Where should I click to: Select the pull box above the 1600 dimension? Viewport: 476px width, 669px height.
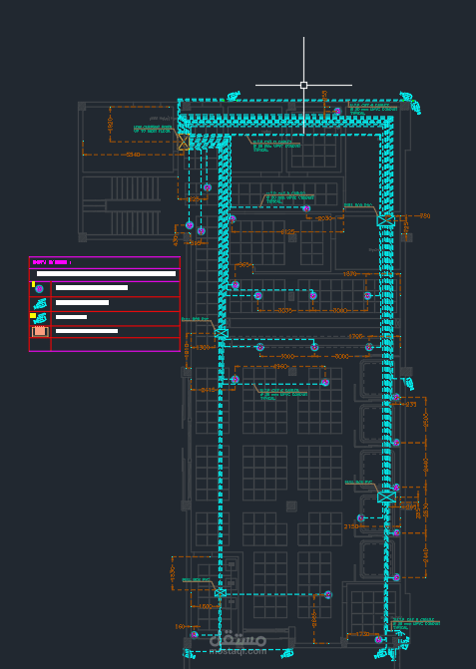(x=220, y=592)
